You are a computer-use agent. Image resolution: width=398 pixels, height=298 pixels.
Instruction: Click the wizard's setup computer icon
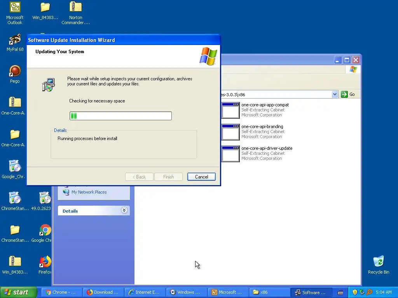48,85
